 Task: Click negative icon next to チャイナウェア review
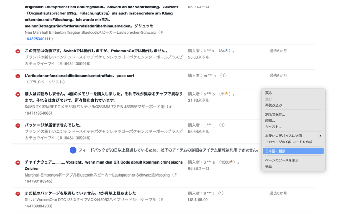click(18, 162)
